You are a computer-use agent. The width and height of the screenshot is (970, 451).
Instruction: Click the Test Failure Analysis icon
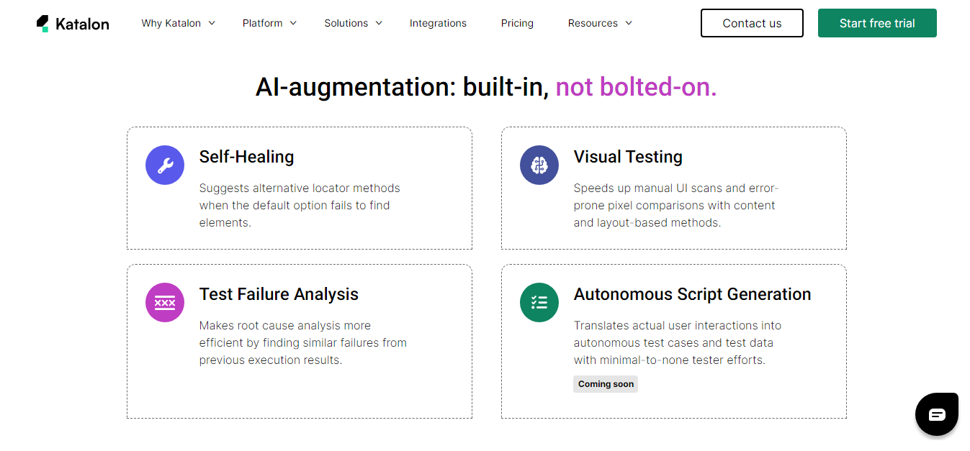(165, 303)
